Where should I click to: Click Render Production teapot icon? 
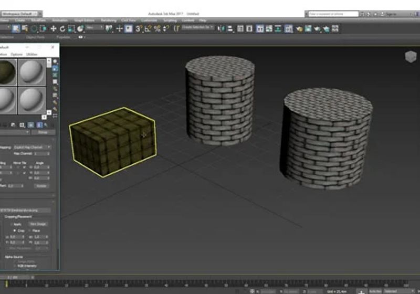[318, 29]
